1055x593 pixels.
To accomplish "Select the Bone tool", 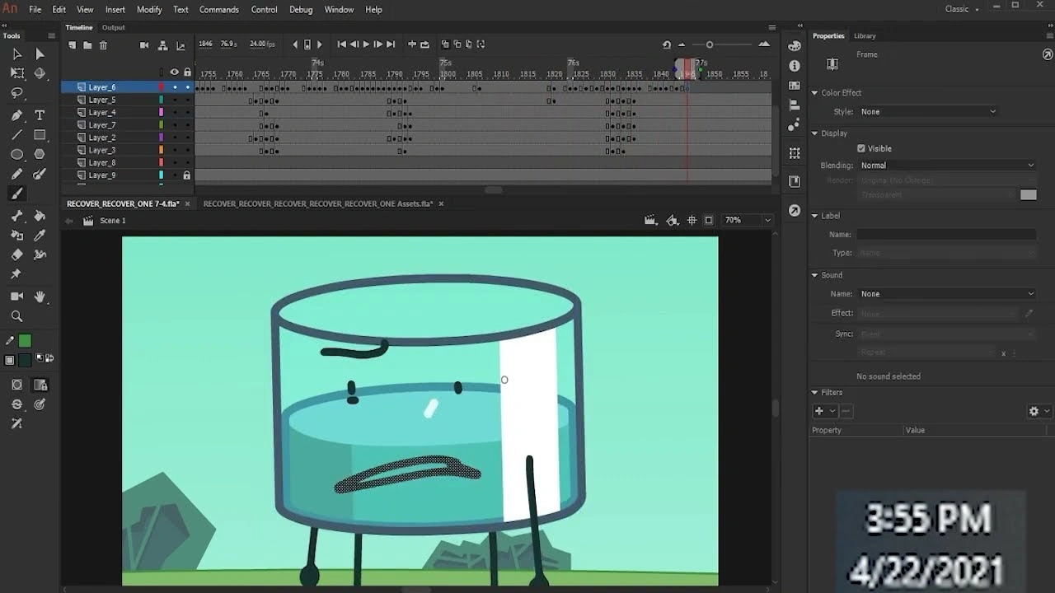I will [16, 216].
